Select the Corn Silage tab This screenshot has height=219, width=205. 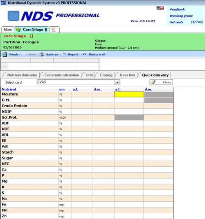32,30
